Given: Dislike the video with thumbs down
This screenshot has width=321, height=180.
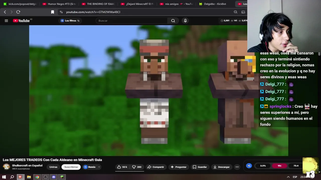Looking at the screenshot, I should pos(137,167).
